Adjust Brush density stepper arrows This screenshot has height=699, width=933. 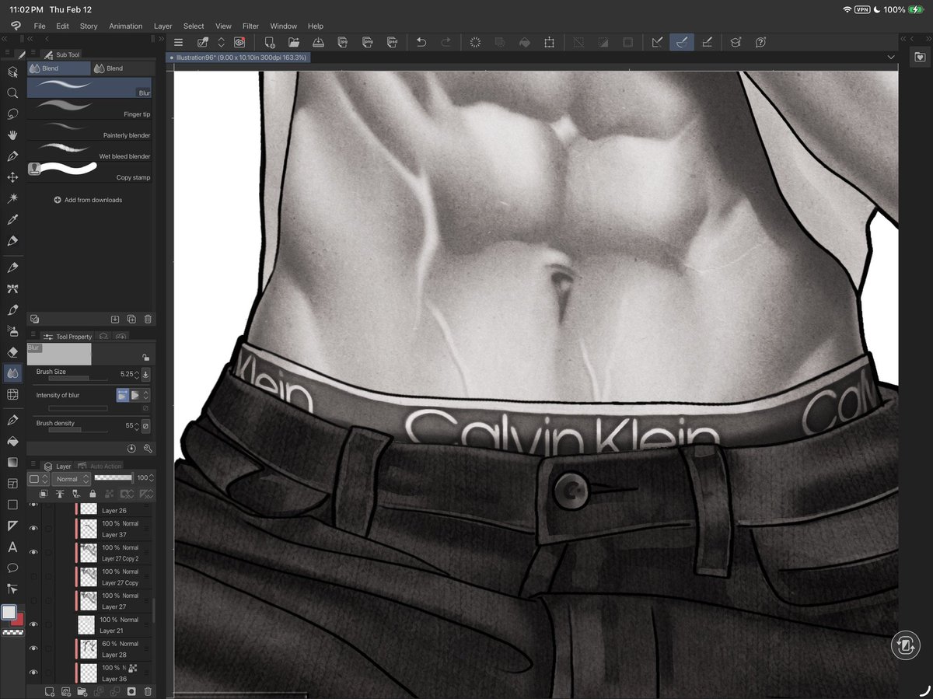pyautogui.click(x=137, y=425)
